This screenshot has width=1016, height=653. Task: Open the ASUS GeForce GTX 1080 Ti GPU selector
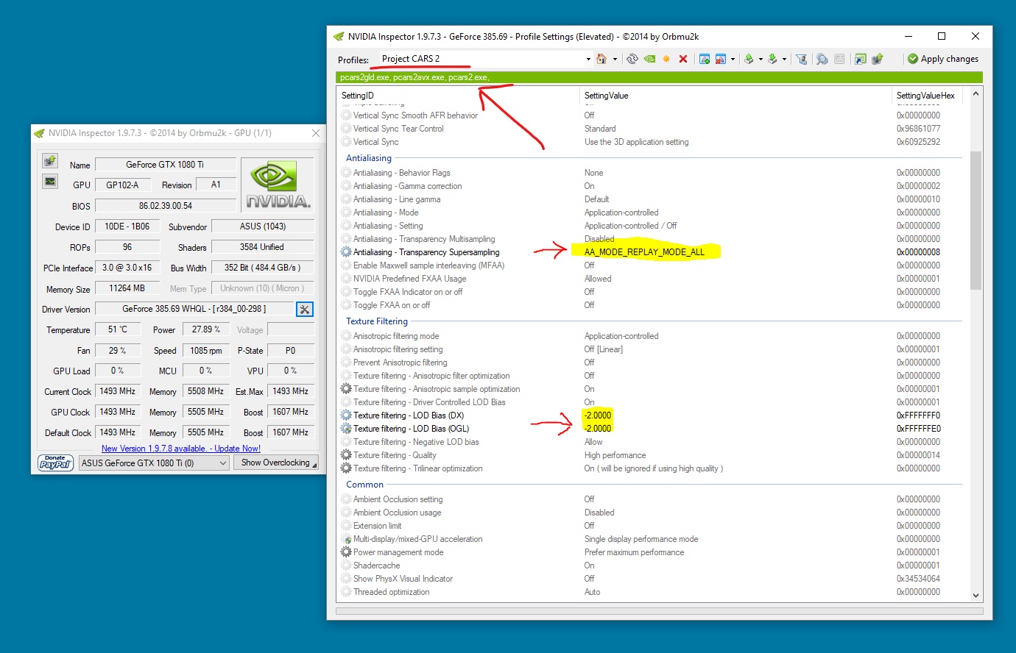pyautogui.click(x=154, y=463)
